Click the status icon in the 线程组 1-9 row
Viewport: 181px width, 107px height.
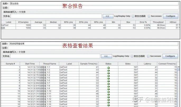[x=109, y=89]
